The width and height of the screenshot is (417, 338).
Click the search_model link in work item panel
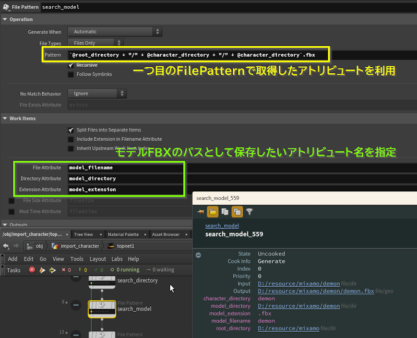pos(222,226)
